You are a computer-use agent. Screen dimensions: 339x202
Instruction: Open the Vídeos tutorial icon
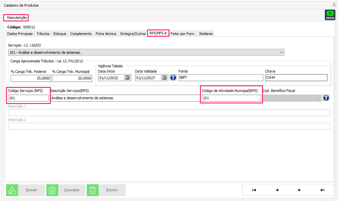pos(329,15)
